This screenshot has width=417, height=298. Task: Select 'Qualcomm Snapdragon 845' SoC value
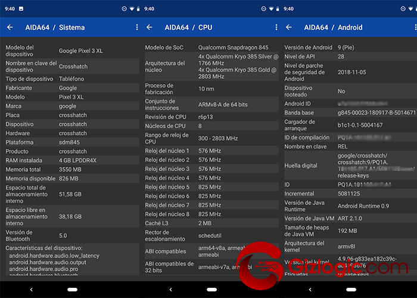click(234, 47)
